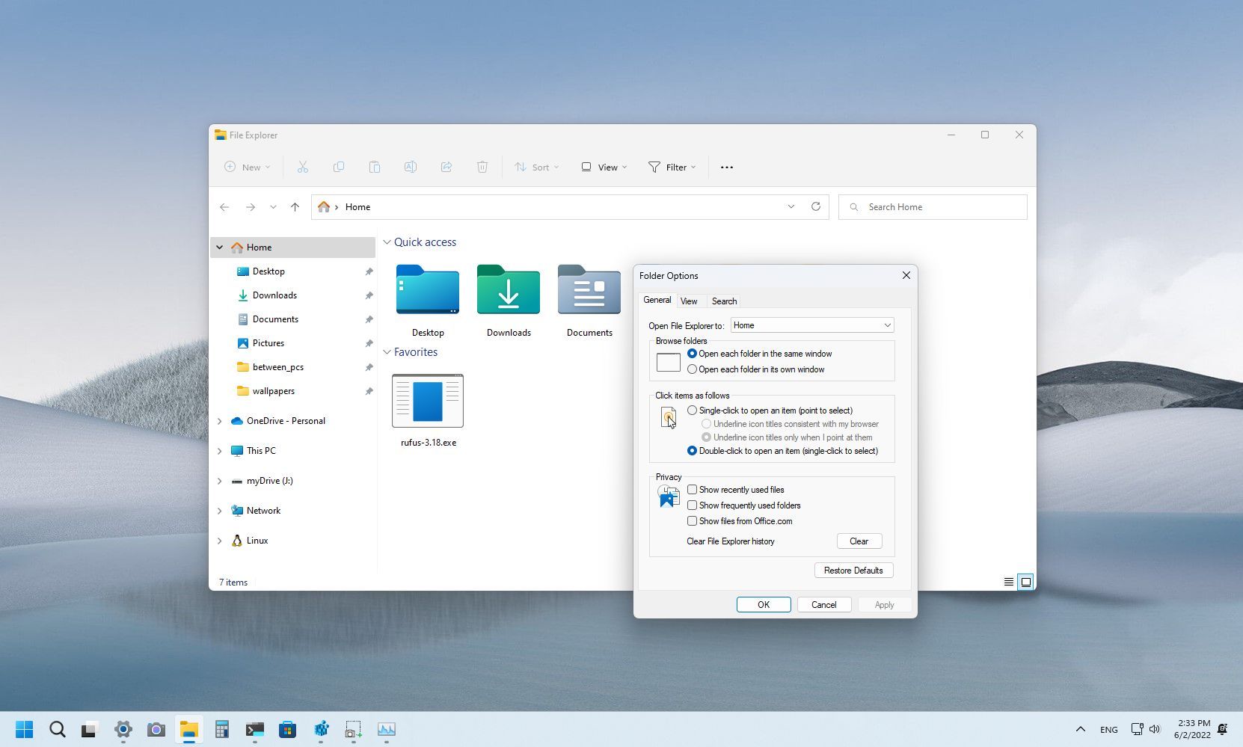The image size is (1243, 747).
Task: Unpin Desktop using its pin icon
Action: [x=369, y=271]
